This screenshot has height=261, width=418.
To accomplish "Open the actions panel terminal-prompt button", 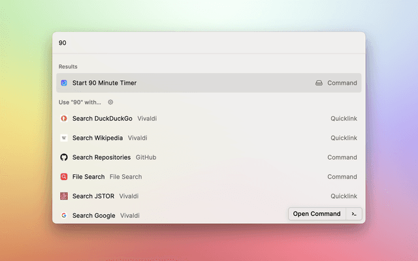I will coord(354,214).
